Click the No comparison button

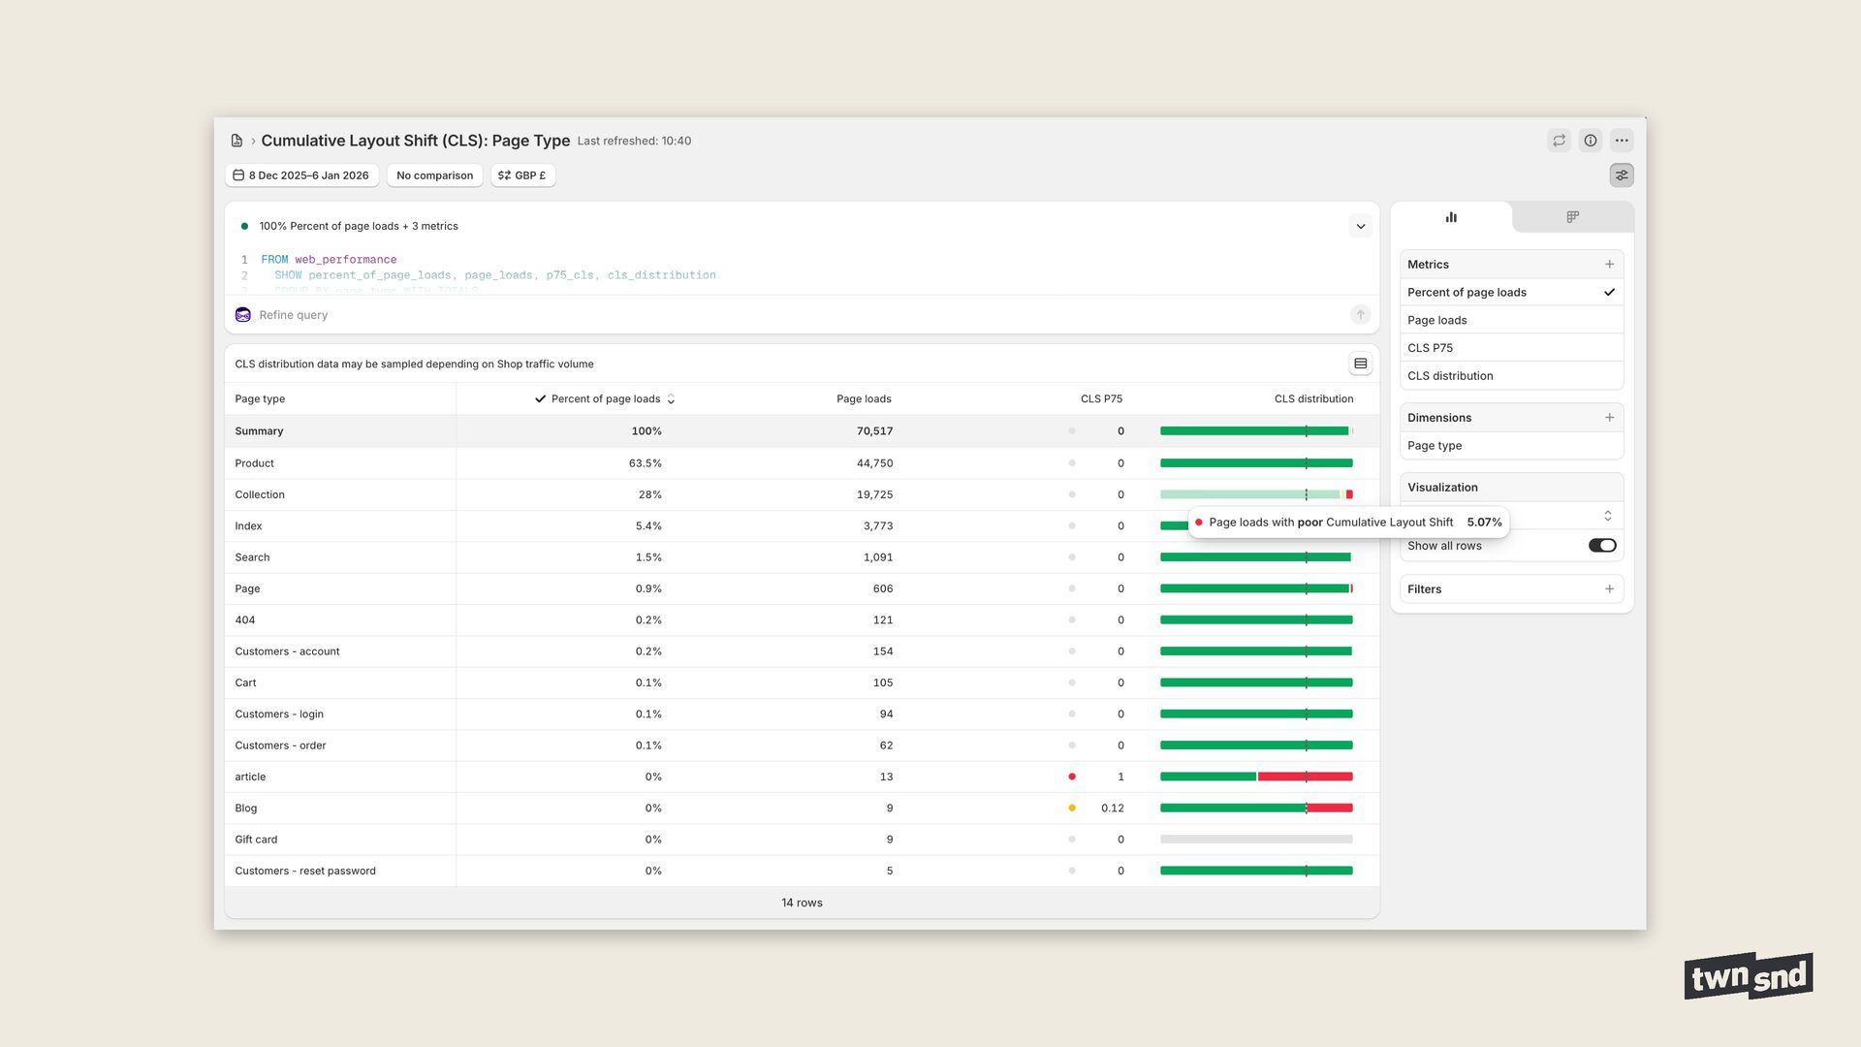pos(434,175)
